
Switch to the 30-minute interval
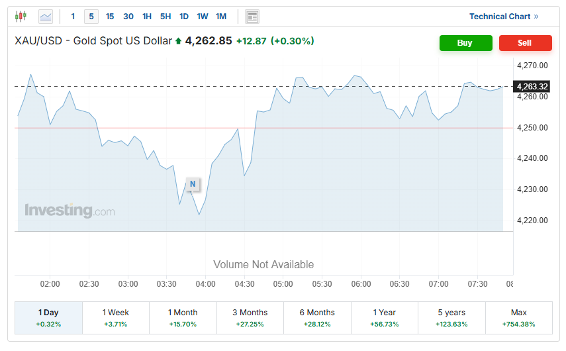pyautogui.click(x=128, y=17)
